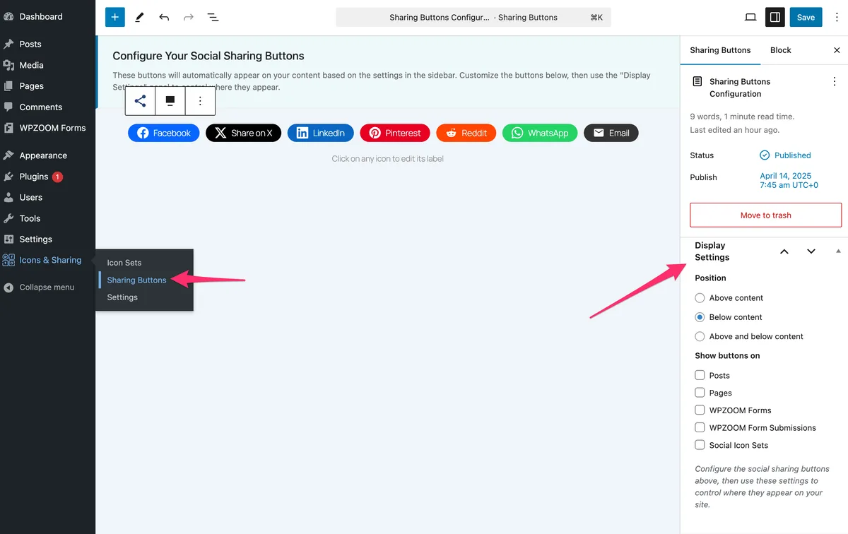This screenshot has height=534, width=848.
Task: Switch to the Sharing Buttons sidebar tab
Action: tap(720, 50)
